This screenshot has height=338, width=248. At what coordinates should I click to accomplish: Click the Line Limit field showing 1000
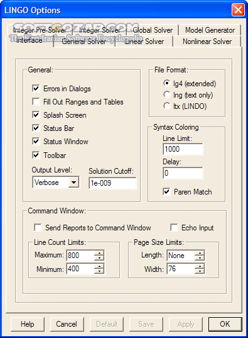pos(183,149)
